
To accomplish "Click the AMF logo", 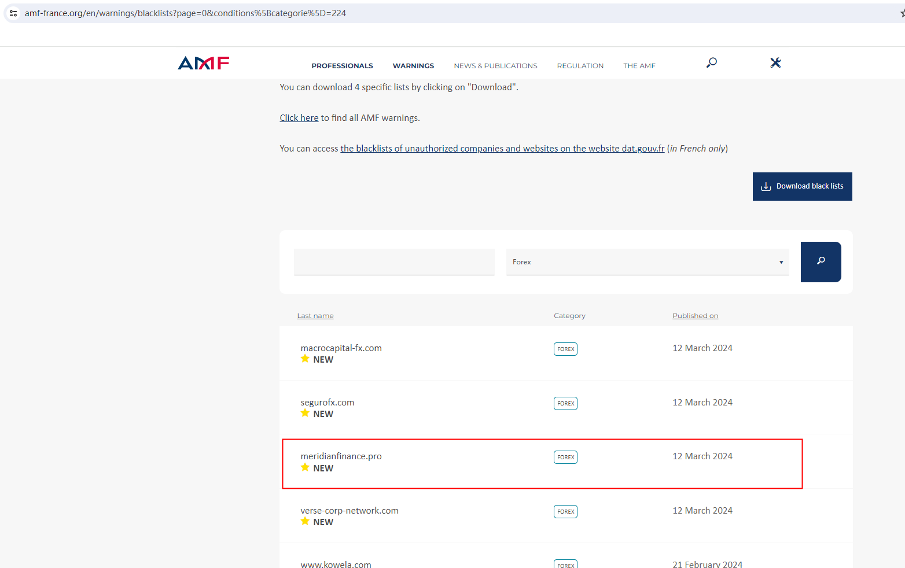I will tap(203, 63).
